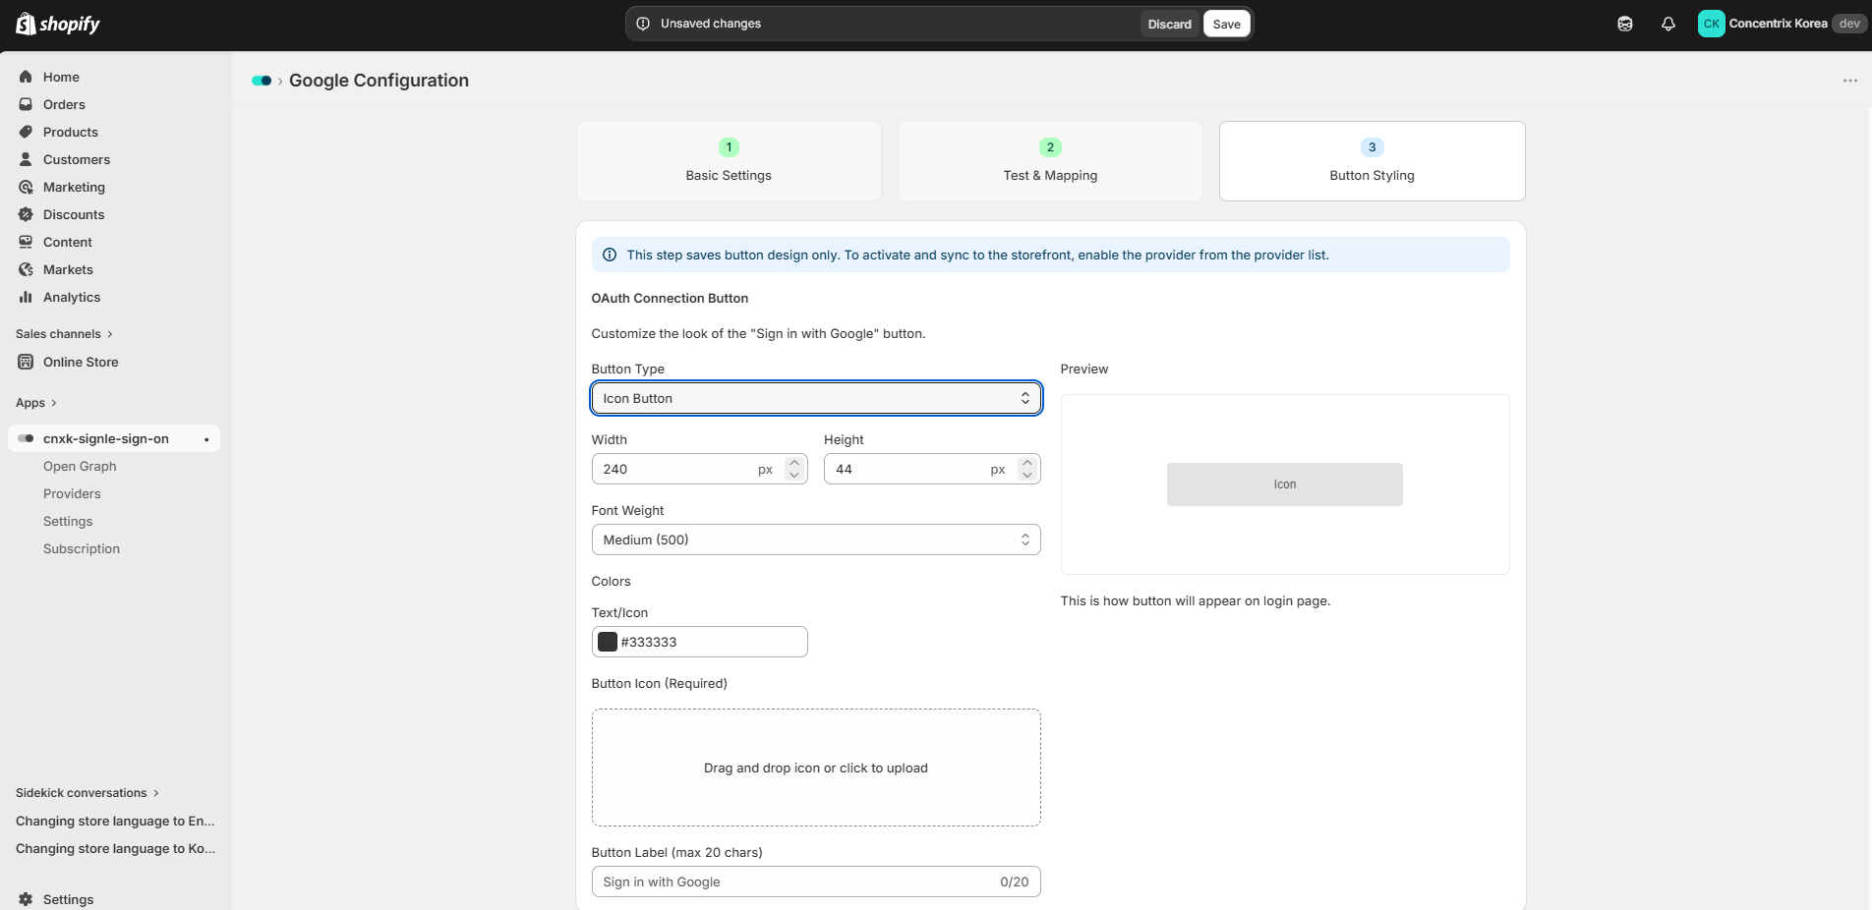Click the Customers person icon
Viewport: 1872px width, 910px height.
26,159
